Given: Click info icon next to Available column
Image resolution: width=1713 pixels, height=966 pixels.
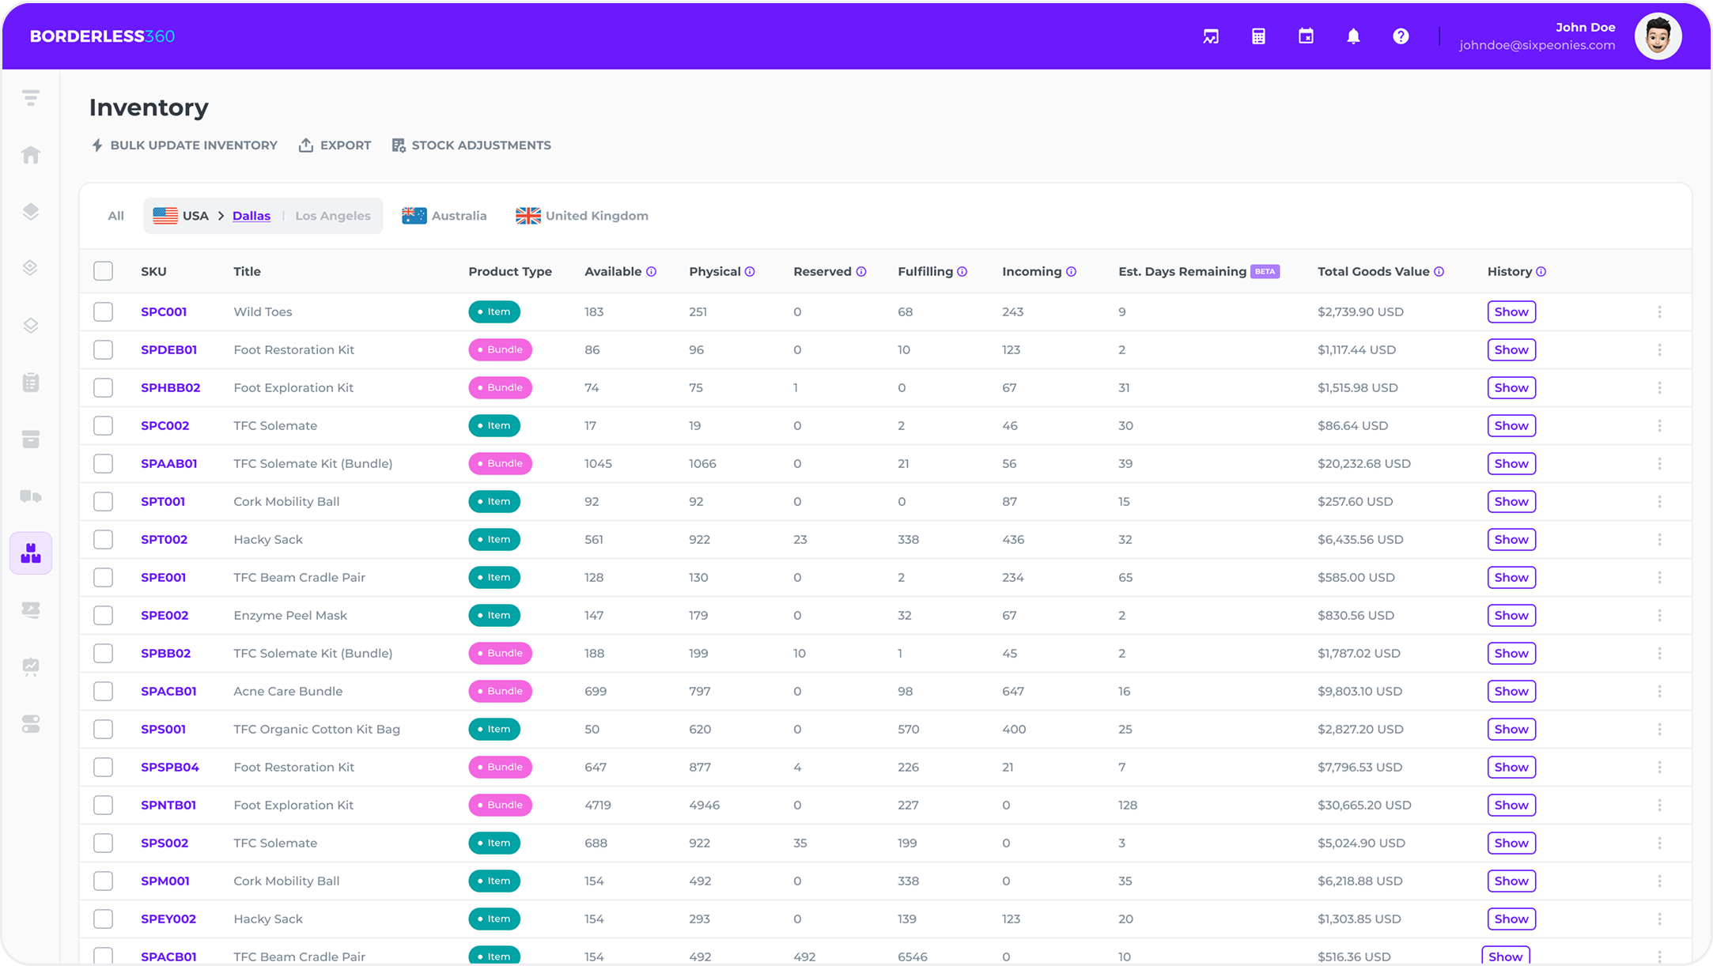Looking at the screenshot, I should click(652, 272).
